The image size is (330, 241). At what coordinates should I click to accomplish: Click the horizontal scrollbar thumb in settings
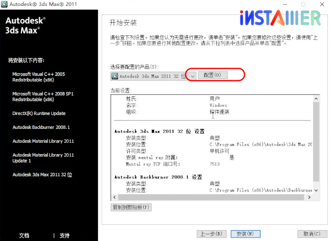click(x=211, y=197)
